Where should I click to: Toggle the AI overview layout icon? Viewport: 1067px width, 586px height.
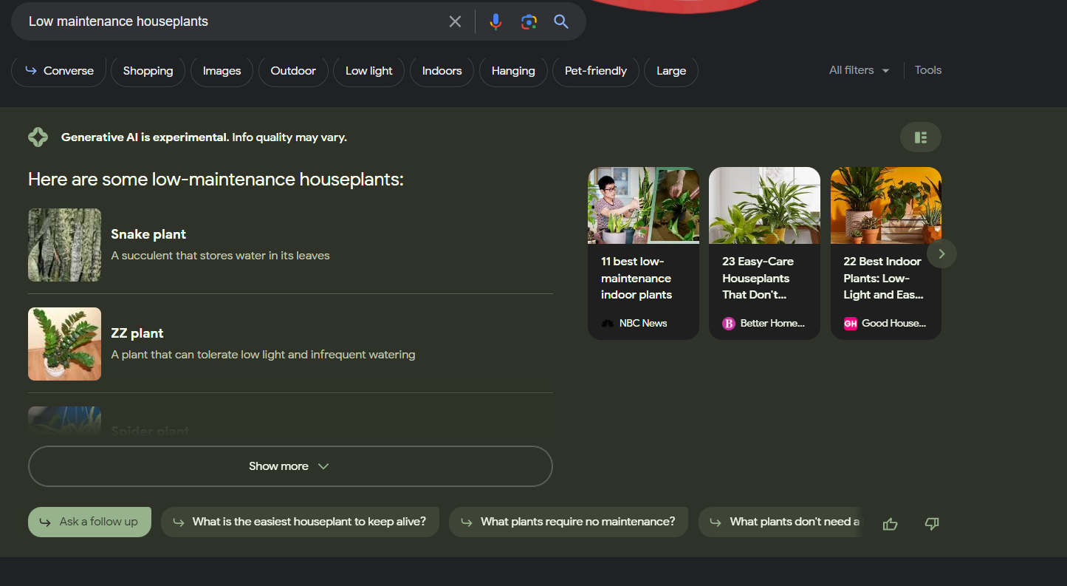point(921,137)
